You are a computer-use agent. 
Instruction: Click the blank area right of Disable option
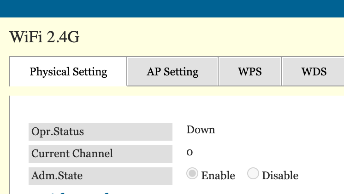tap(323, 176)
